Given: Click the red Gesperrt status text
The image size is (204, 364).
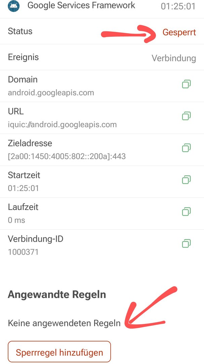Looking at the screenshot, I should [179, 32].
